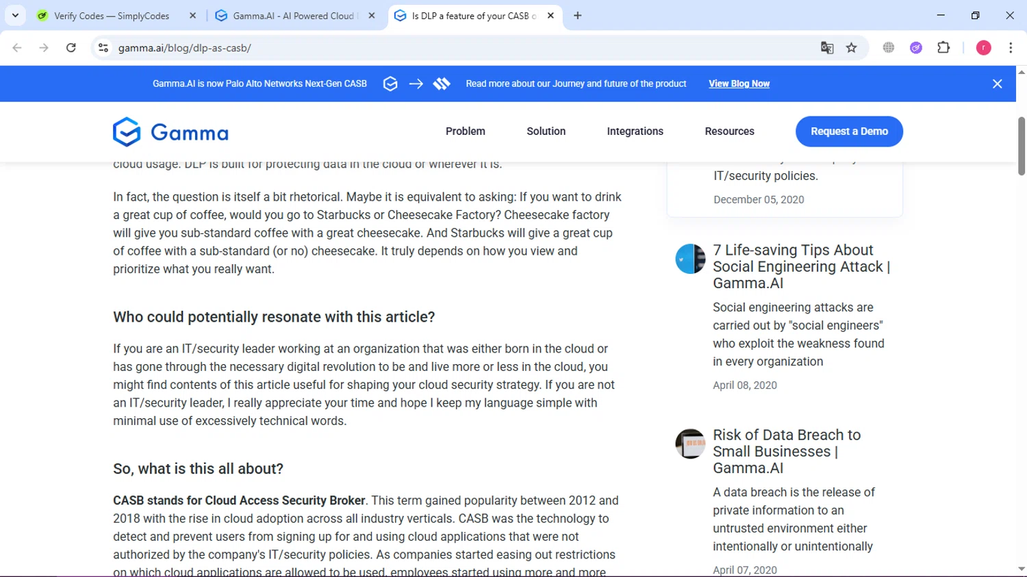The image size is (1027, 577).
Task: Click the date April 08, 2020
Action: 745,385
